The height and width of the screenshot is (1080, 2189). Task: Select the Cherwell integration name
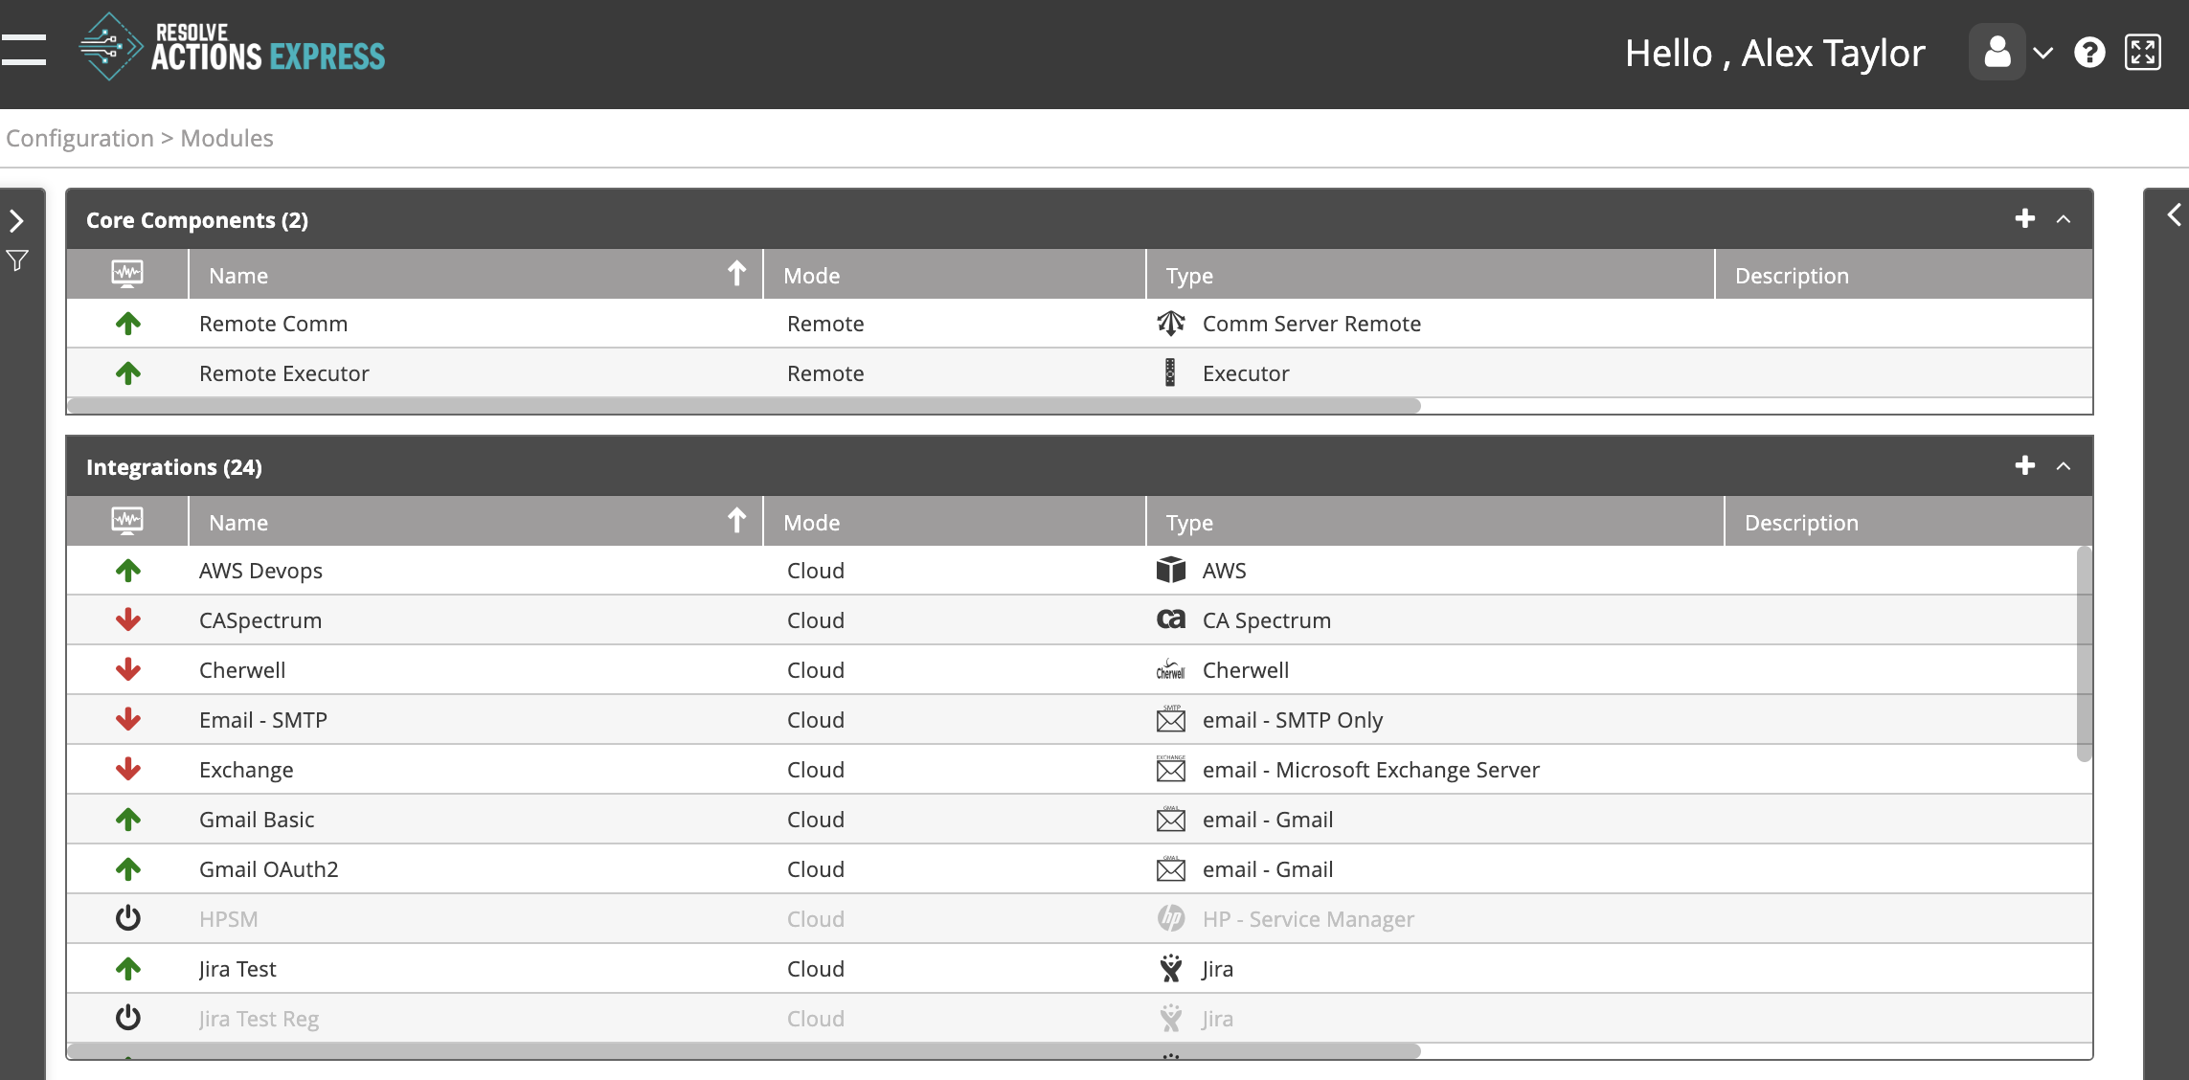click(x=242, y=670)
